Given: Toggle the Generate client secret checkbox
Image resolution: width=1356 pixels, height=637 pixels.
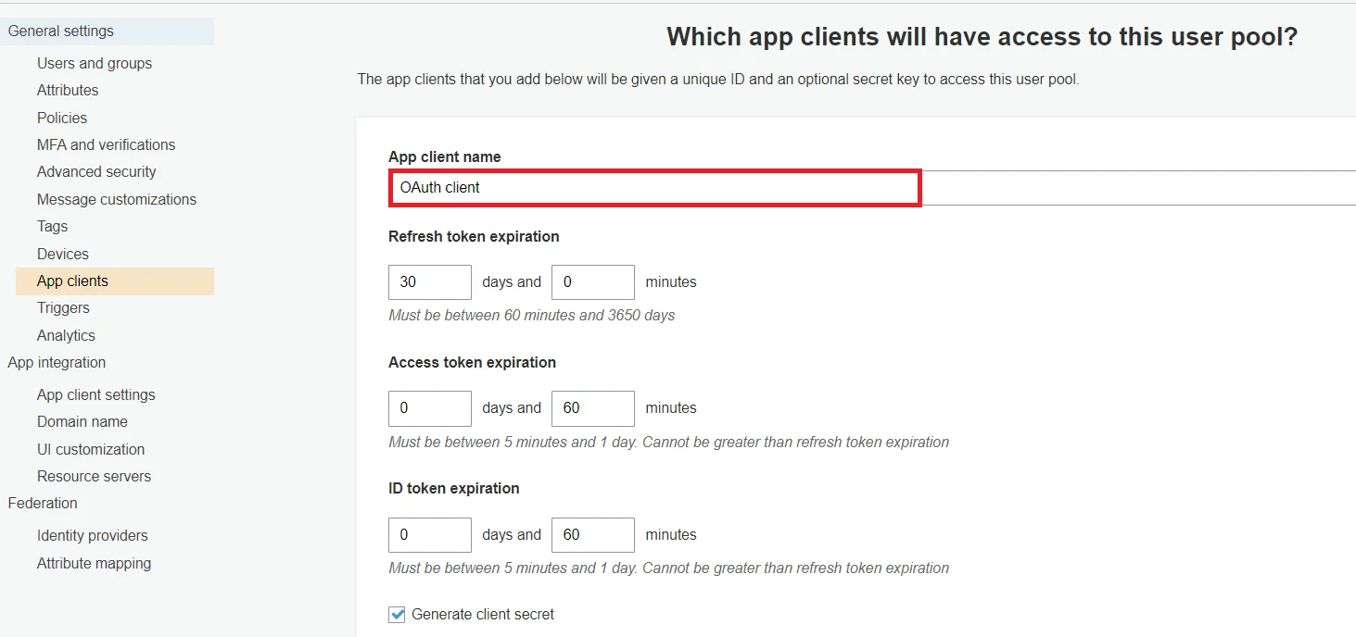Looking at the screenshot, I should (x=397, y=615).
